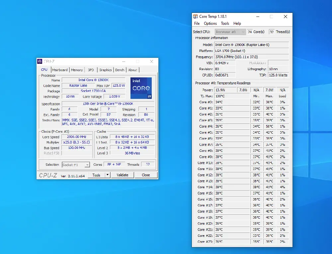332x254 pixels.
Task: Click the Level 3 cache value 36 MBytes
Action: coord(132,153)
